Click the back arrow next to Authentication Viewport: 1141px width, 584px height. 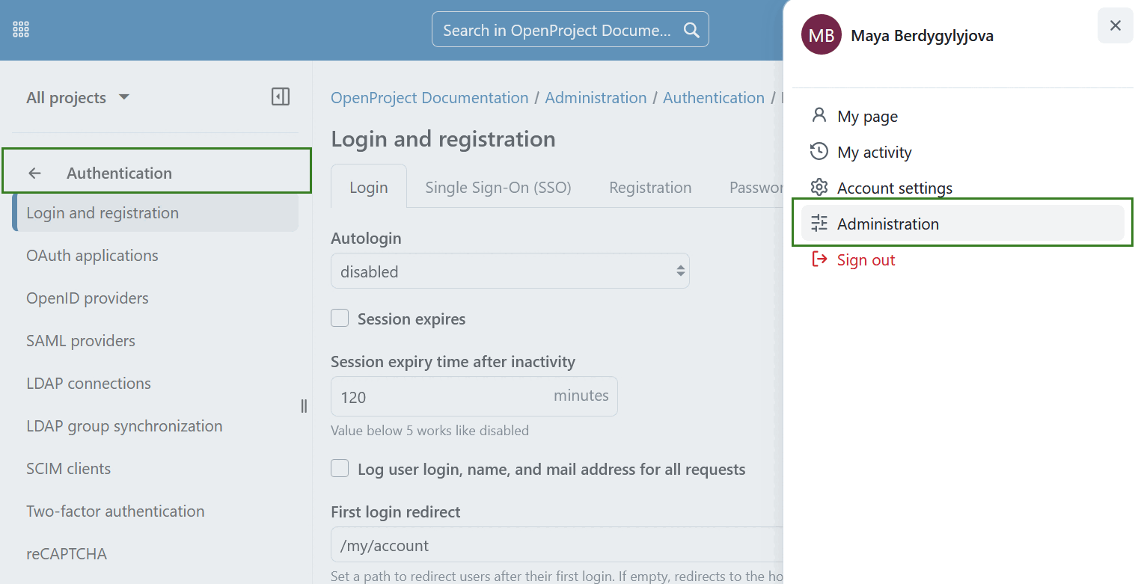(34, 173)
